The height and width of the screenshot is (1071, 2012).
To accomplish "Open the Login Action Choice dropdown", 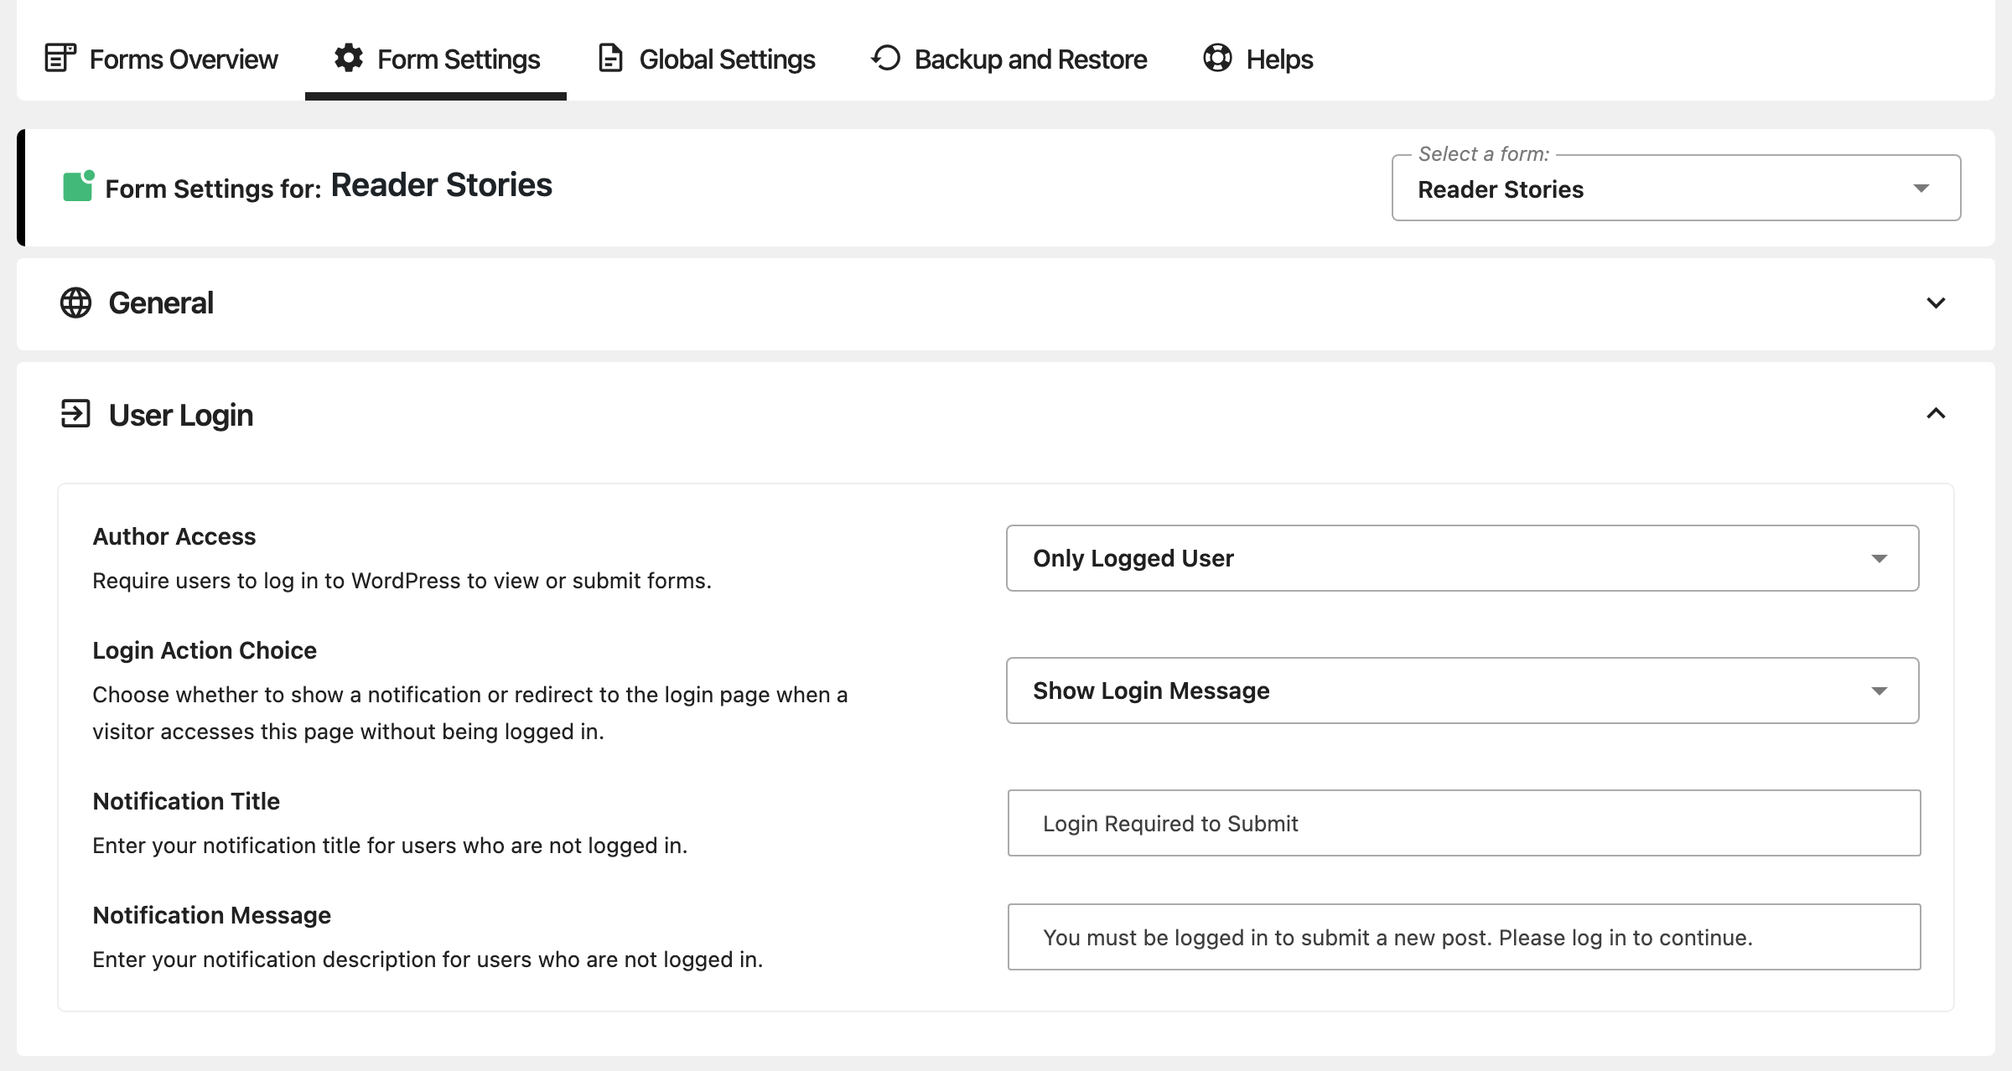I will [x=1462, y=691].
